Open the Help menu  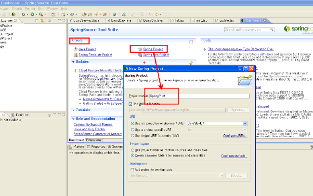click(x=64, y=9)
